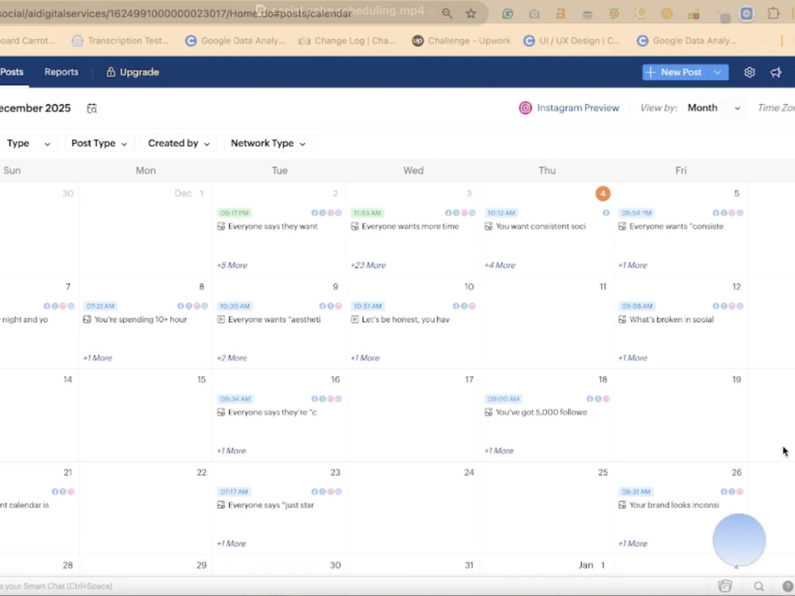Open the calendar date picker icon
795x596 pixels.
pos(91,108)
